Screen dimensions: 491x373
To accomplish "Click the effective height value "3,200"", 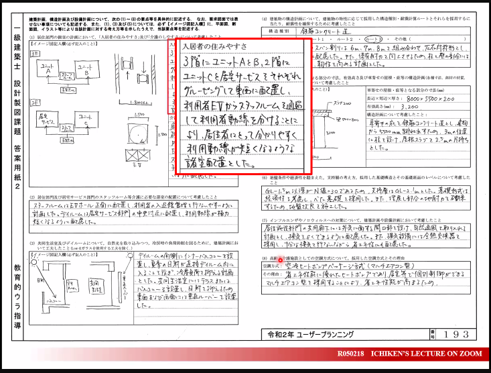I will pyautogui.click(x=409, y=107).
